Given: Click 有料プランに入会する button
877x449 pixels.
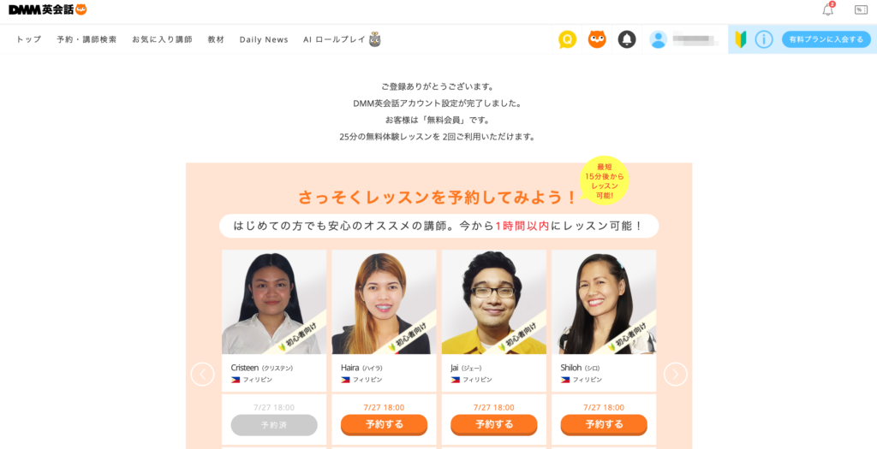Looking at the screenshot, I should [x=826, y=39].
